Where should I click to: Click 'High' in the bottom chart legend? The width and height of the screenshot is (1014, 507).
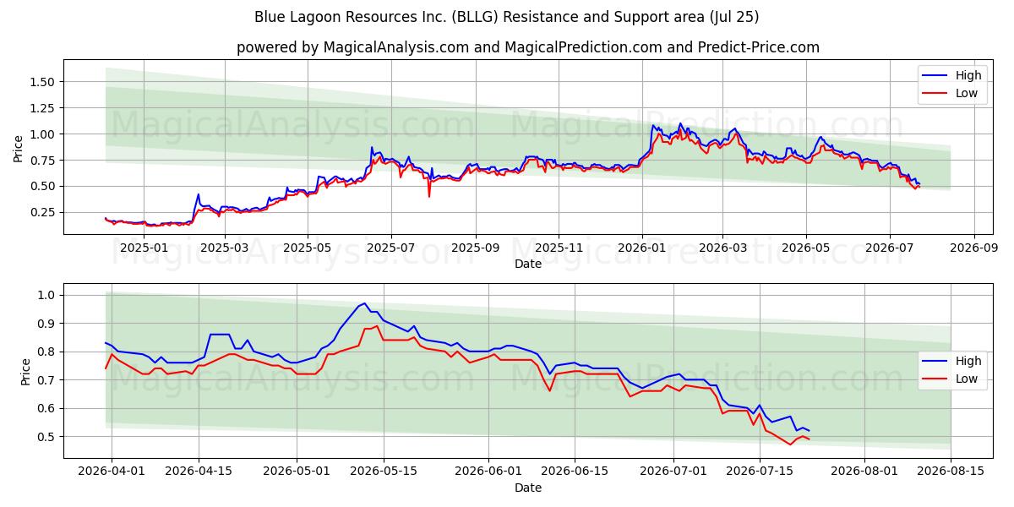click(968, 361)
